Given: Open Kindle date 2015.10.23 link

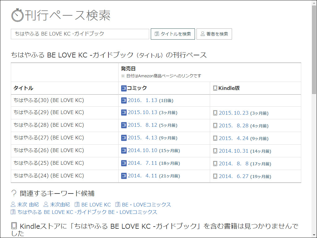Looking at the screenshot, I should pos(234,113).
